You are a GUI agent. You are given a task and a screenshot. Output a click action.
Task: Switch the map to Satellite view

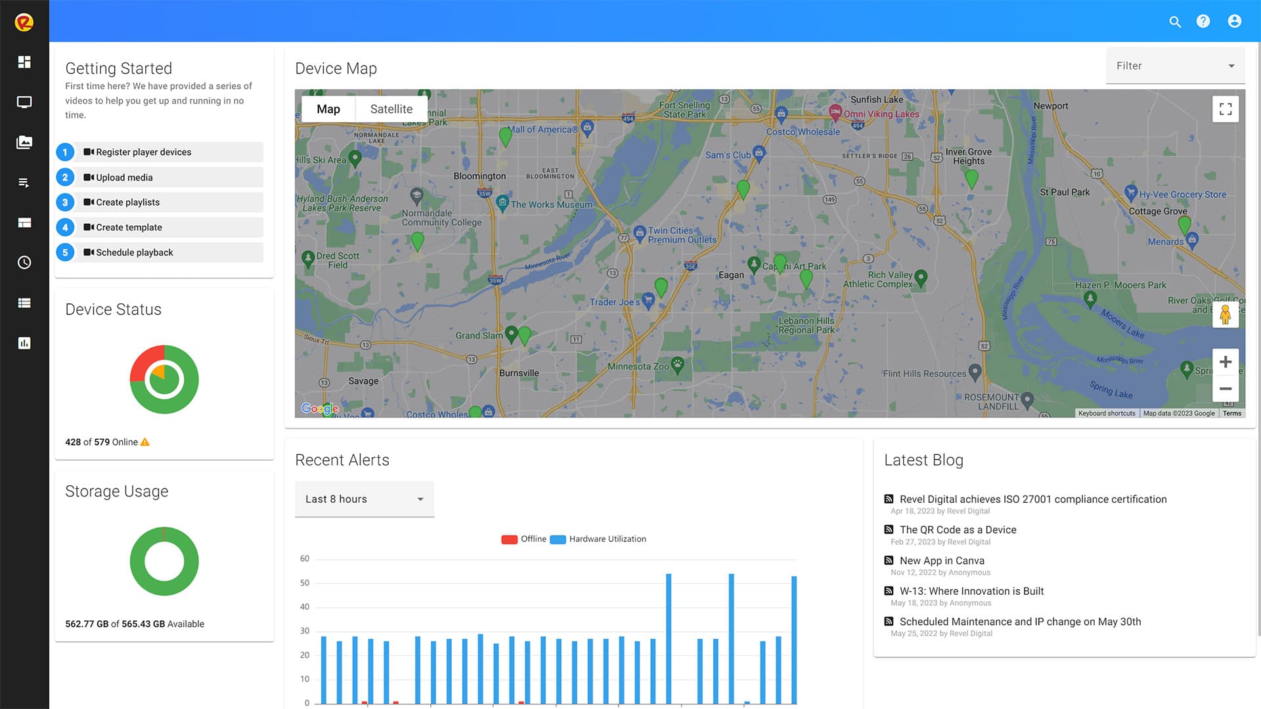click(x=391, y=108)
